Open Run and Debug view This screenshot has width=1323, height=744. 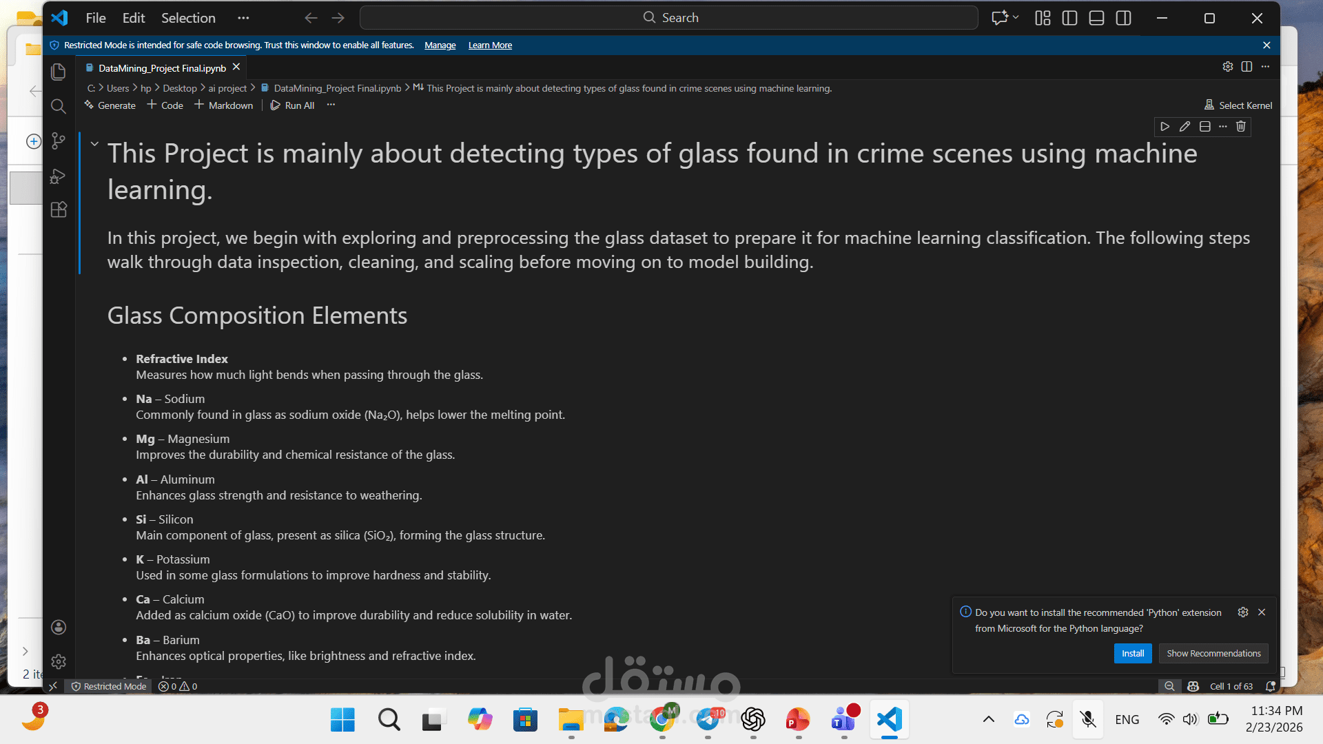[59, 176]
